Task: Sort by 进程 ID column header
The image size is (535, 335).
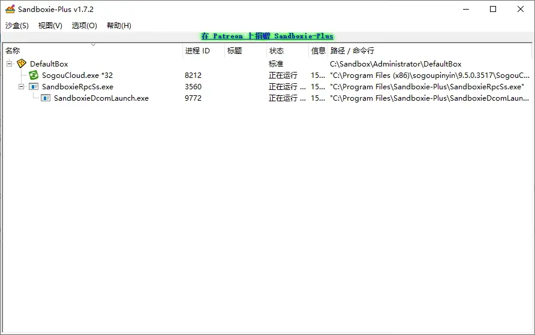Action: [x=197, y=51]
